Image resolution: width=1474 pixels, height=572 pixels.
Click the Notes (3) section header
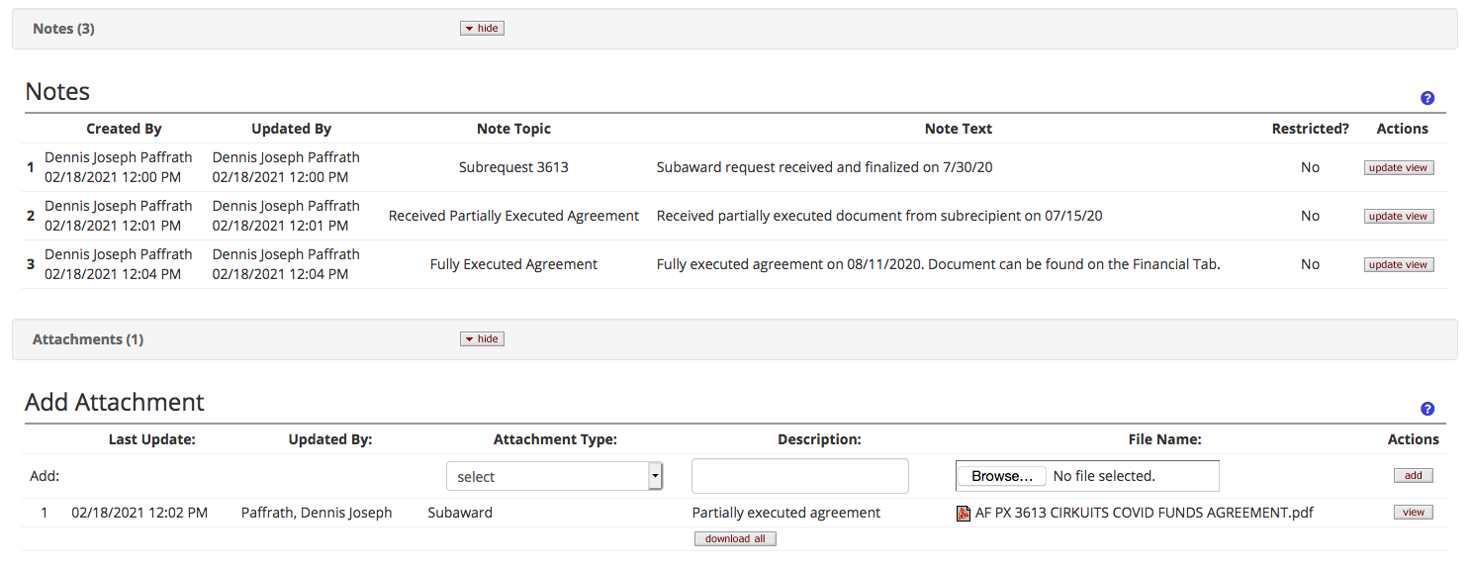pyautogui.click(x=63, y=29)
